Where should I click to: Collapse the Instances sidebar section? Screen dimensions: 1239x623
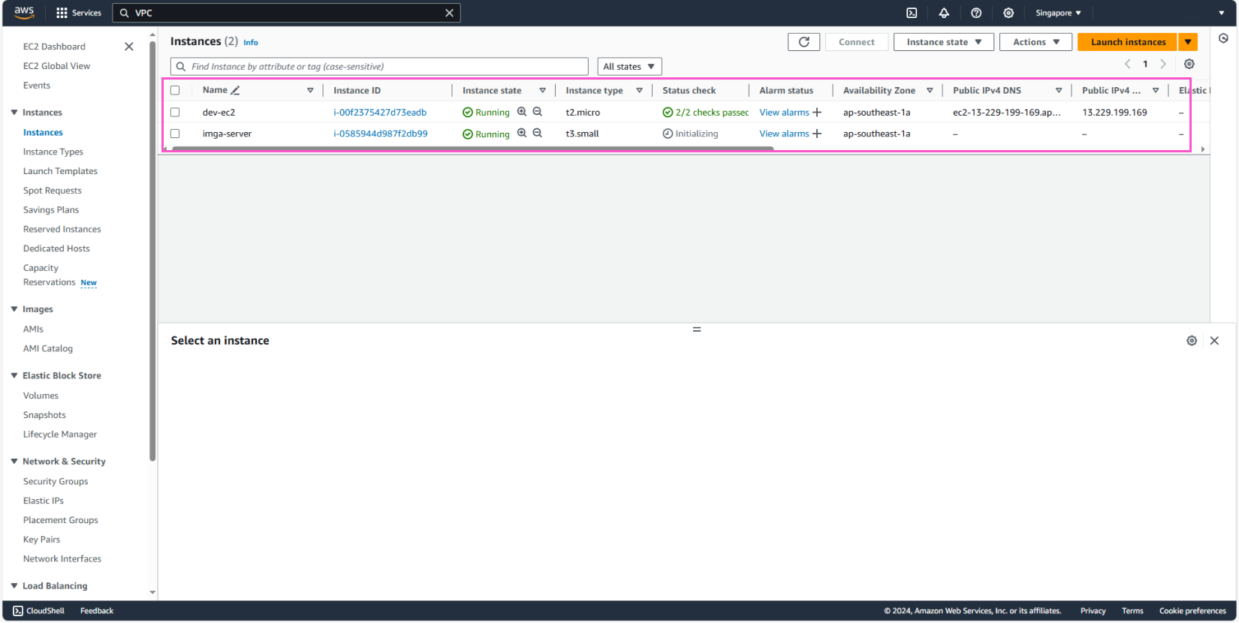click(14, 113)
